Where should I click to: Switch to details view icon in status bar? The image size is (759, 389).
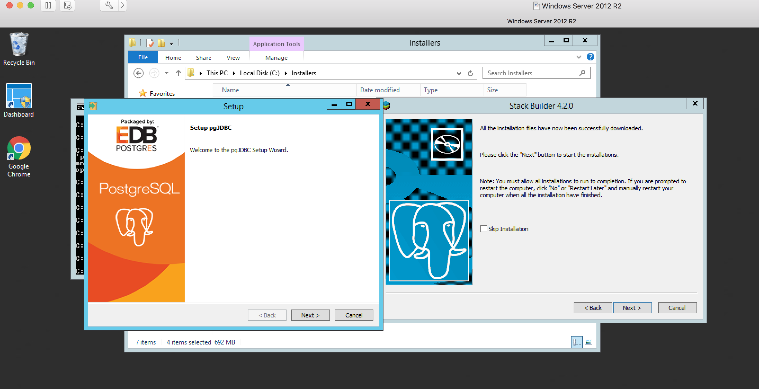pyautogui.click(x=577, y=342)
